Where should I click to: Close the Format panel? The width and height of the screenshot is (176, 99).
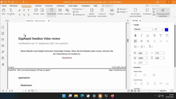140,21
